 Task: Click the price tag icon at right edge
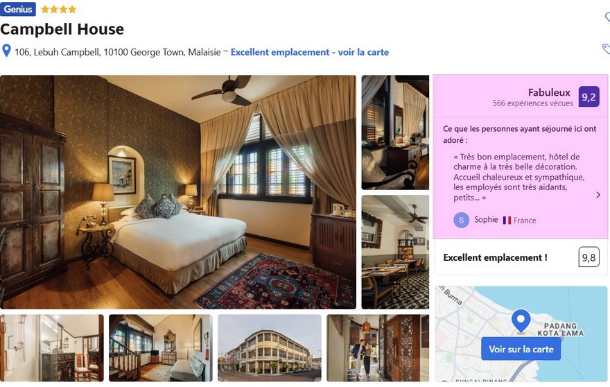click(x=606, y=49)
